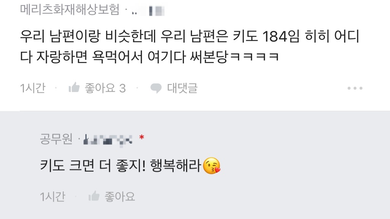This screenshot has height=219, width=390.
Task: Click the ㅋㅋㅋㅋ at the end of the comment
Action: (x=254, y=57)
